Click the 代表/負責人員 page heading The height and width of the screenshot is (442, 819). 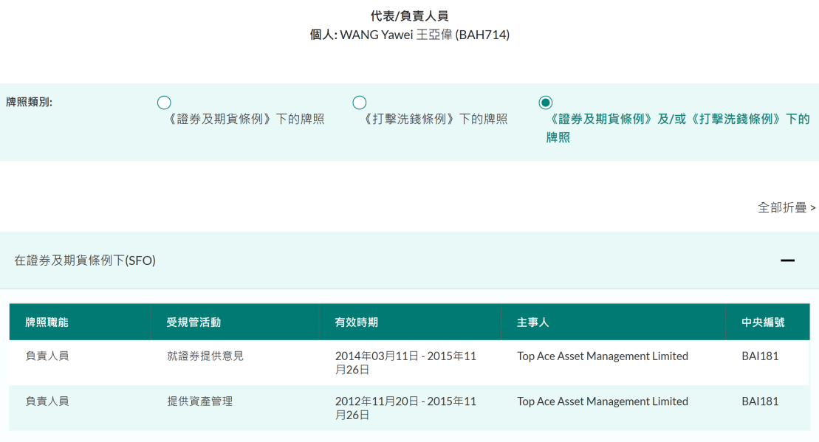409,16
